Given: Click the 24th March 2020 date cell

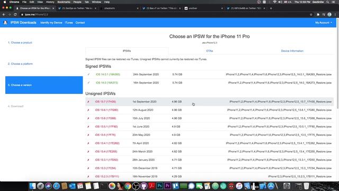Looking at the screenshot, I should [x=142, y=151].
